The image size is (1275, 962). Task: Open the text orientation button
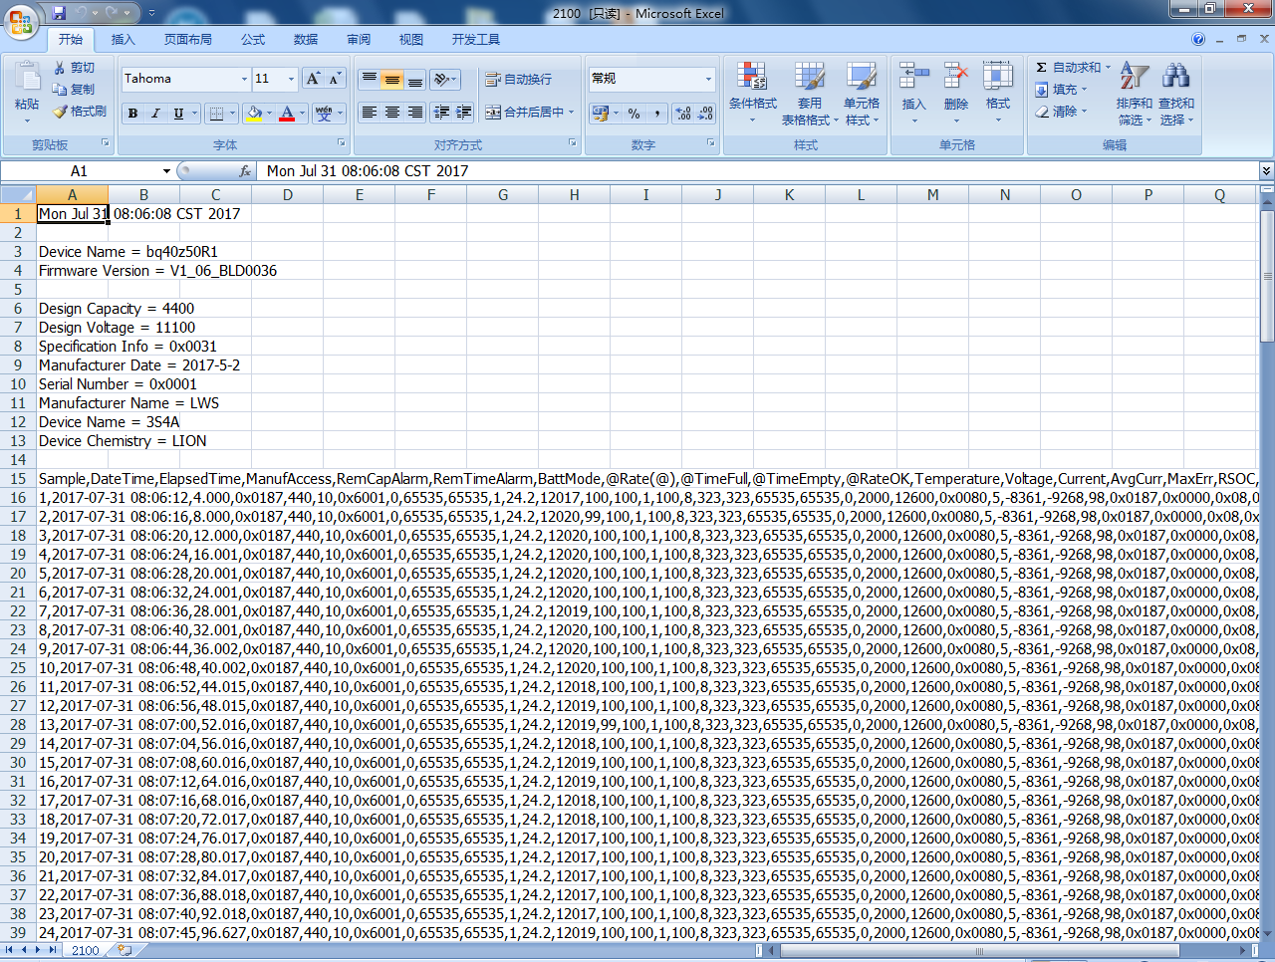(x=445, y=79)
